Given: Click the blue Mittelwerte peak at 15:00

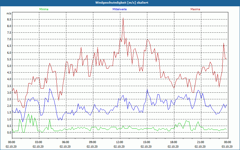Looking at the screenshot, I should [x=147, y=90].
